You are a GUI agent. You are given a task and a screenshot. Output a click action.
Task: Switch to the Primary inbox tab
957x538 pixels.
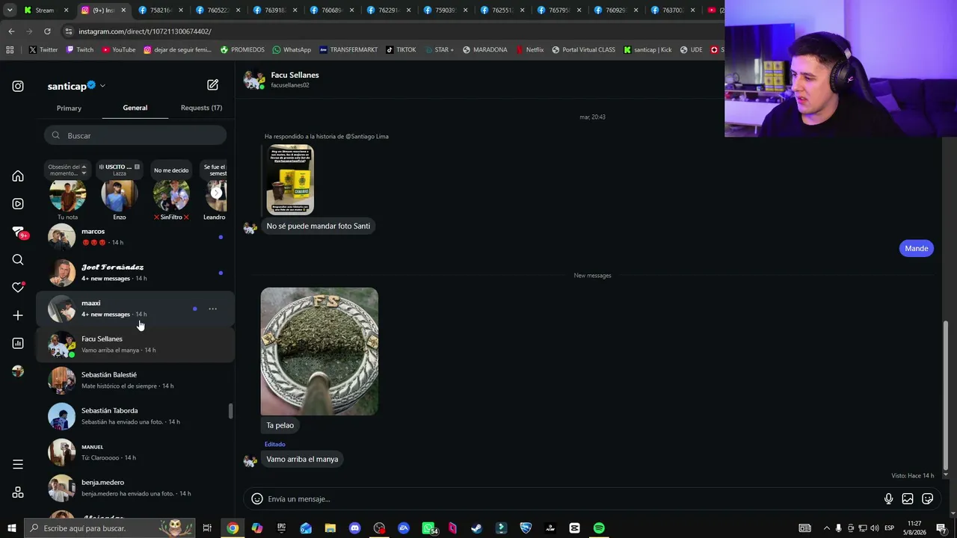[x=69, y=108]
